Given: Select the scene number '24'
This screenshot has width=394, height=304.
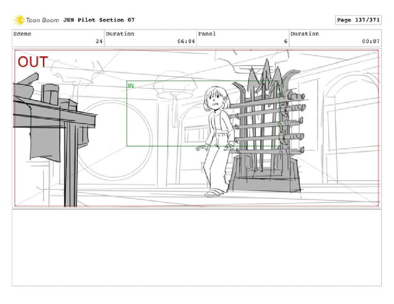Looking at the screenshot, I should tap(99, 41).
